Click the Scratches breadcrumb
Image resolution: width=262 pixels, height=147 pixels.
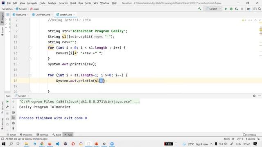pos(7,9)
